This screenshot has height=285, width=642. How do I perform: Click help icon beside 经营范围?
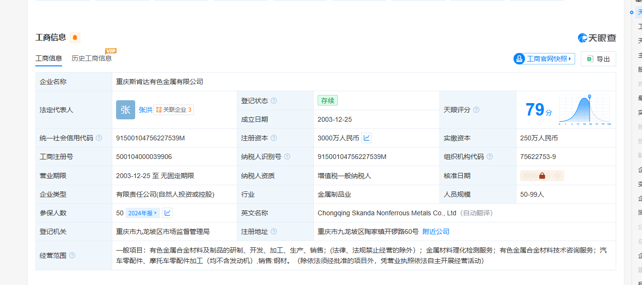click(x=72, y=255)
